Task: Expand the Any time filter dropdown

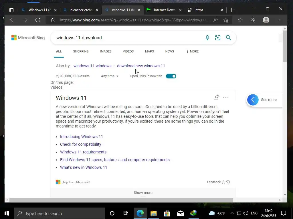Action: 110,76
